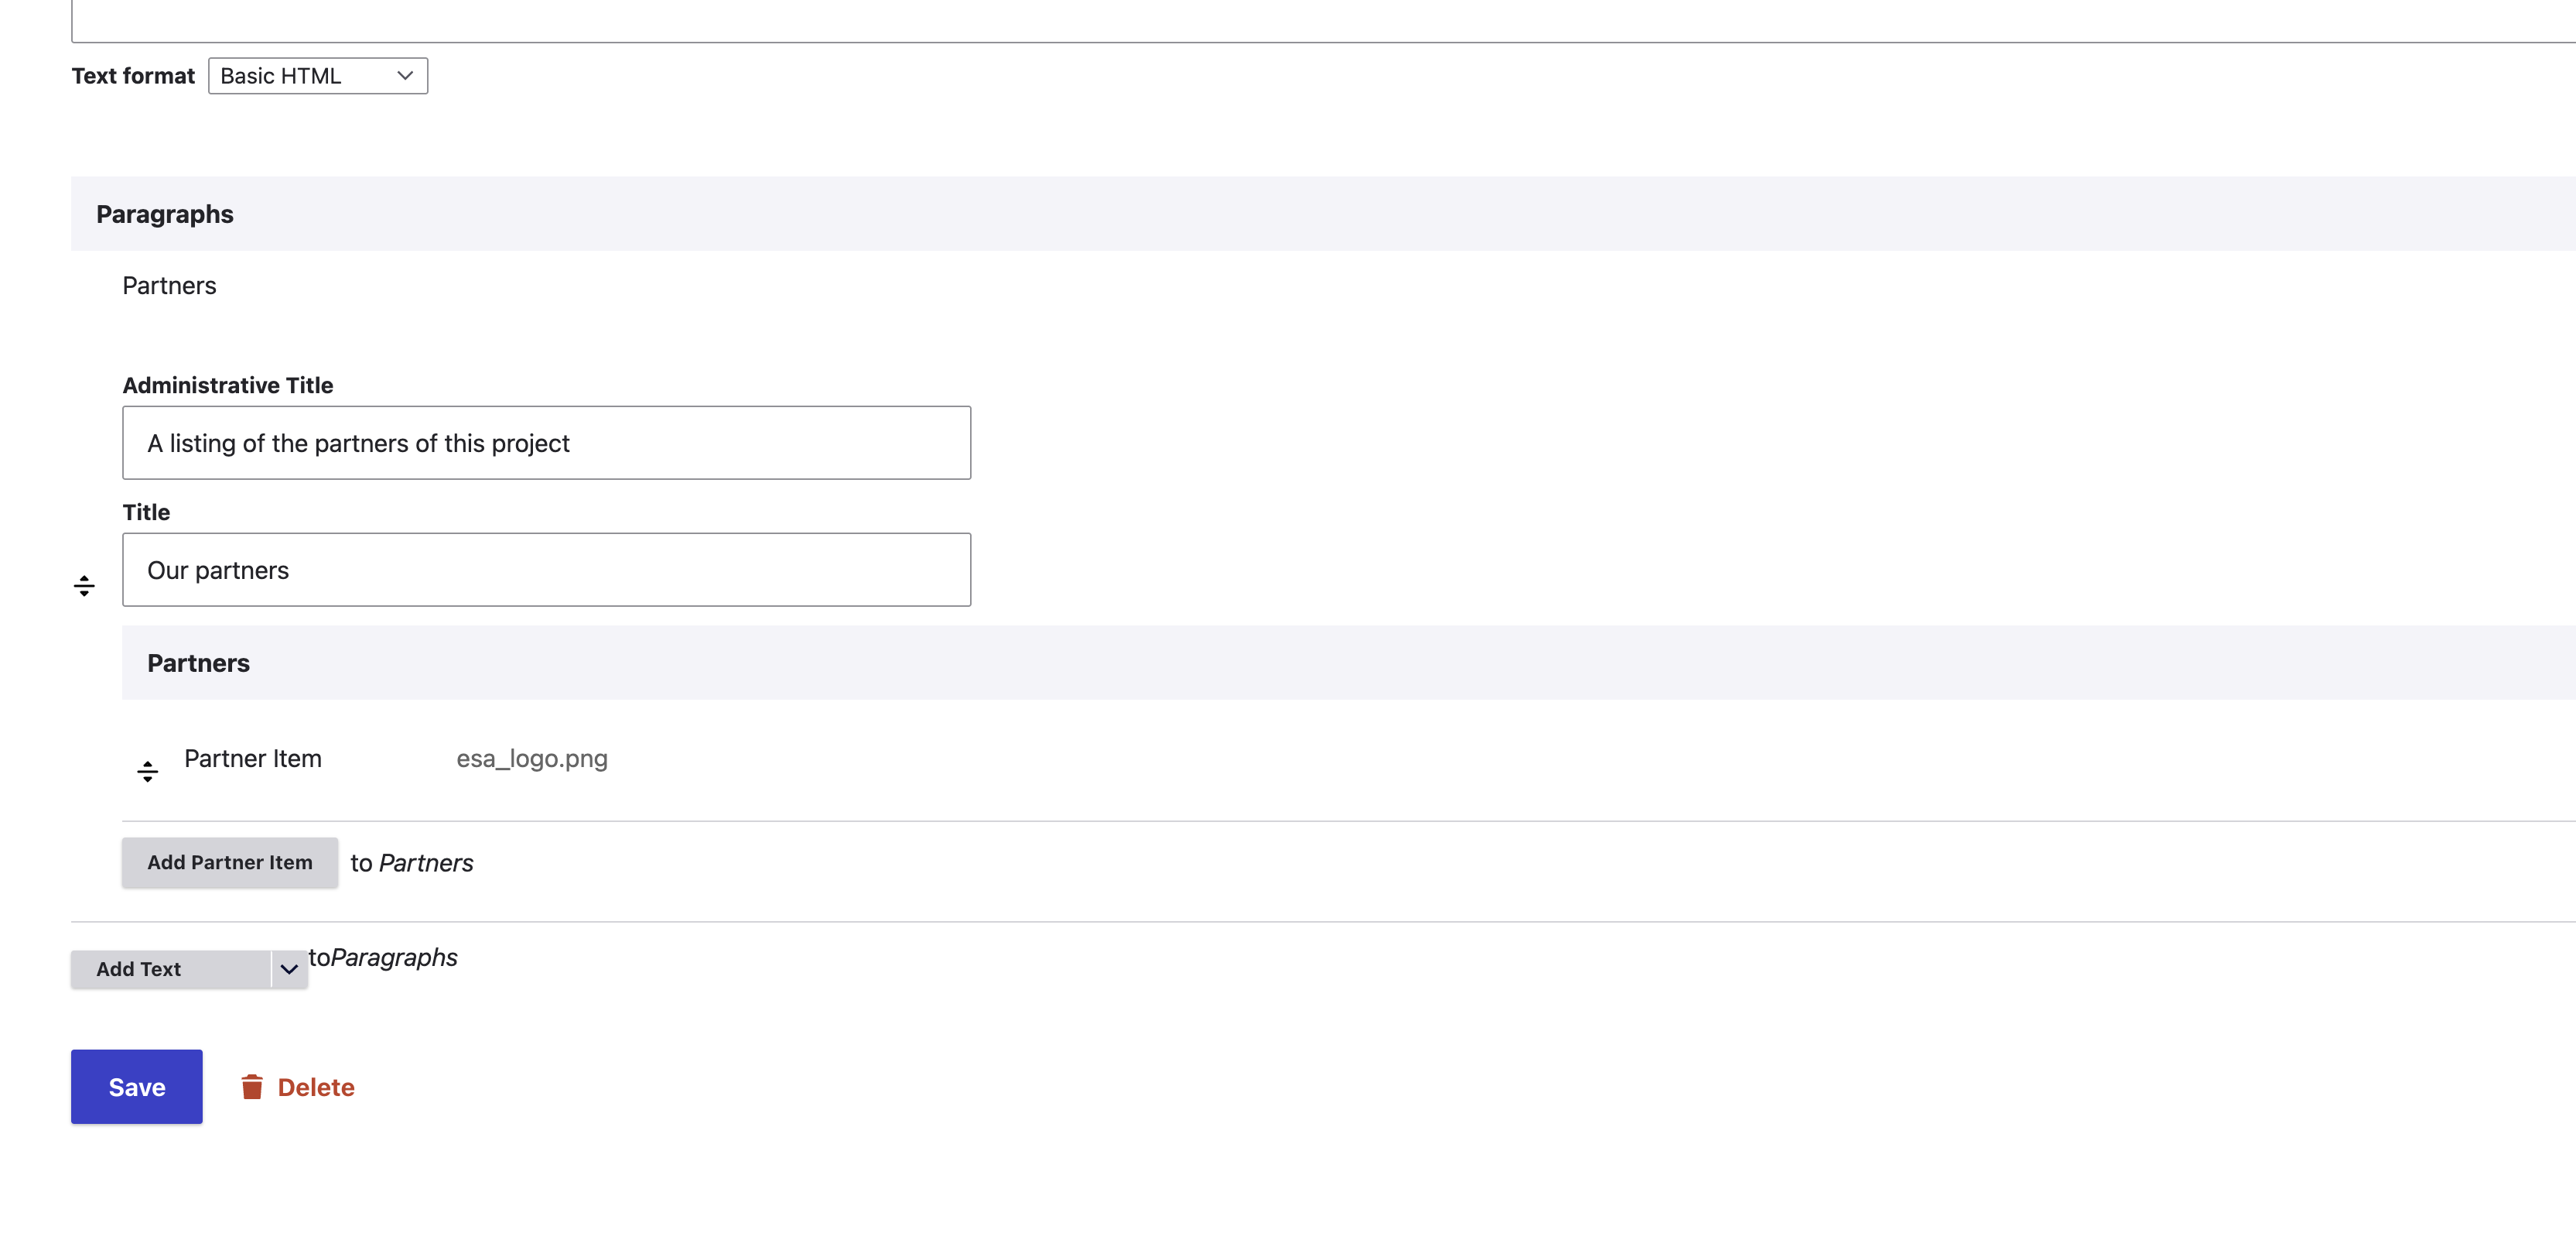Focus the Administrative Title input field

[547, 442]
